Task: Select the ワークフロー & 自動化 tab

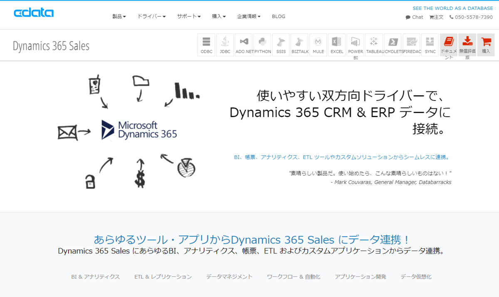Action: 294,277
